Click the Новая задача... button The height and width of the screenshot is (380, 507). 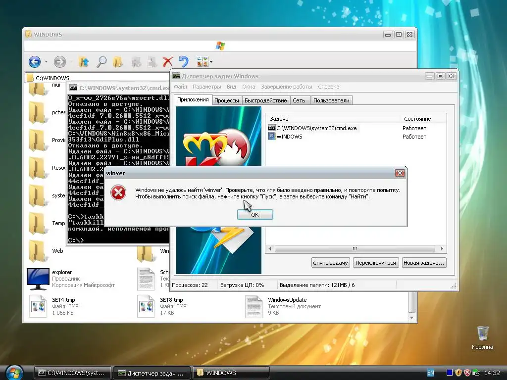pos(424,263)
